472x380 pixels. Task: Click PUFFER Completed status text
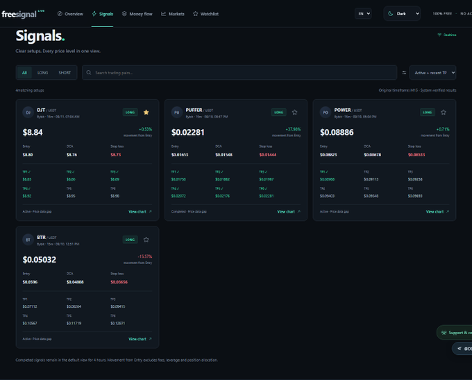coord(189,212)
